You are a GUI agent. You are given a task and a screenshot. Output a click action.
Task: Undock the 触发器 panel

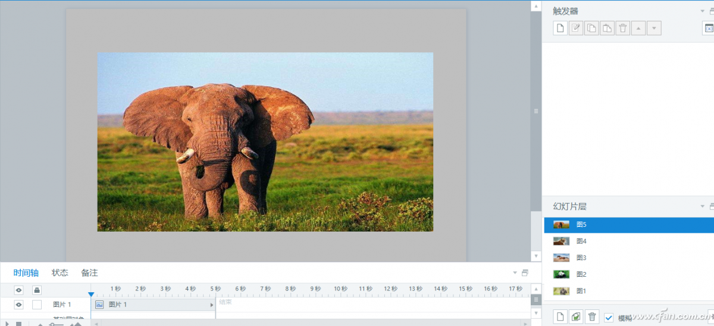click(x=711, y=11)
